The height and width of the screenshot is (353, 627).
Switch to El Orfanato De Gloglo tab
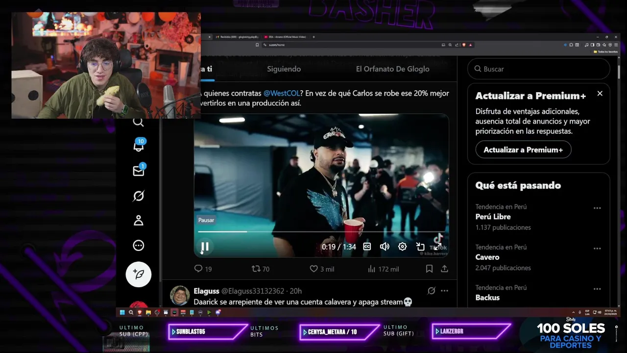coord(392,69)
